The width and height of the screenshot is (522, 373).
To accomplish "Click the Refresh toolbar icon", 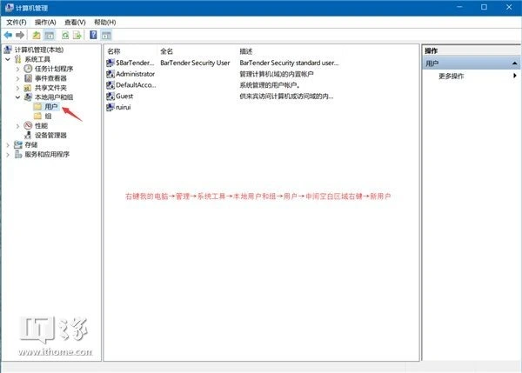I will click(x=65, y=35).
